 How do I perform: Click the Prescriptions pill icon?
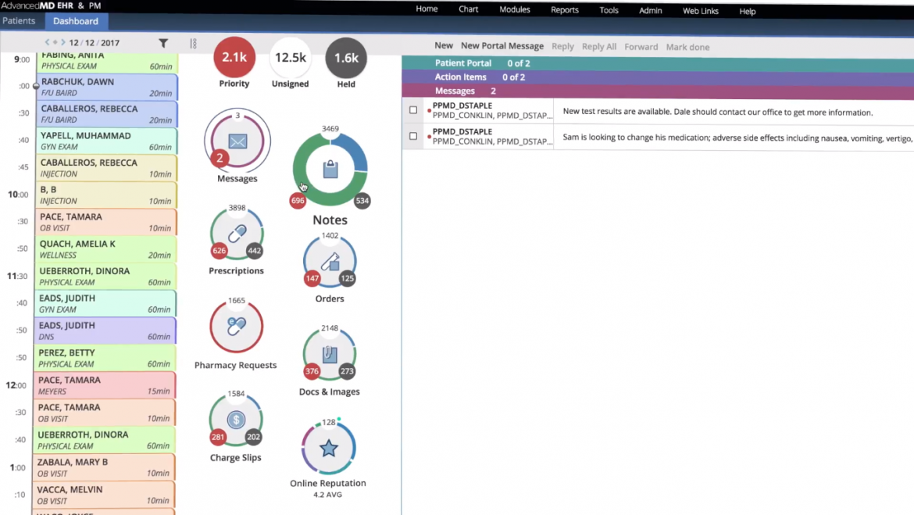tap(237, 233)
